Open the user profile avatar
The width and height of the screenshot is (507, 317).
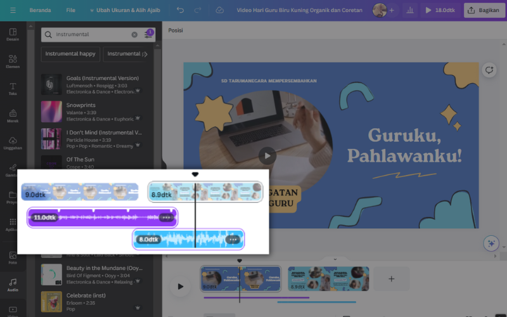(x=380, y=10)
